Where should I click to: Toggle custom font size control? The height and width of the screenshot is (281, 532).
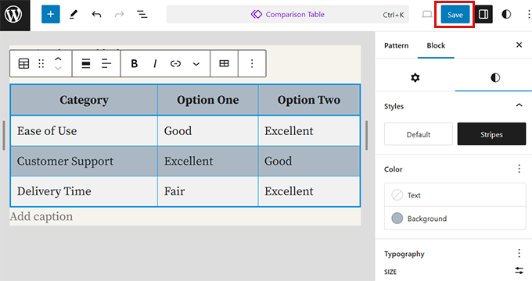coord(519,271)
